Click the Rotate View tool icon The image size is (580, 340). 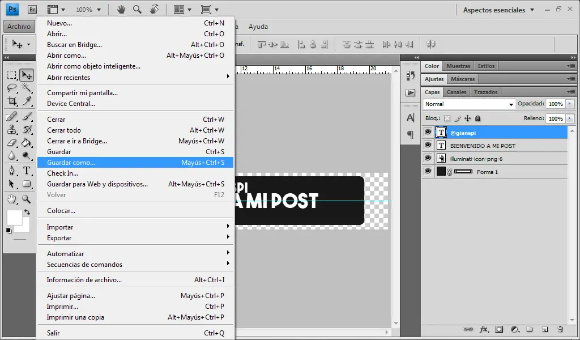coord(154,9)
